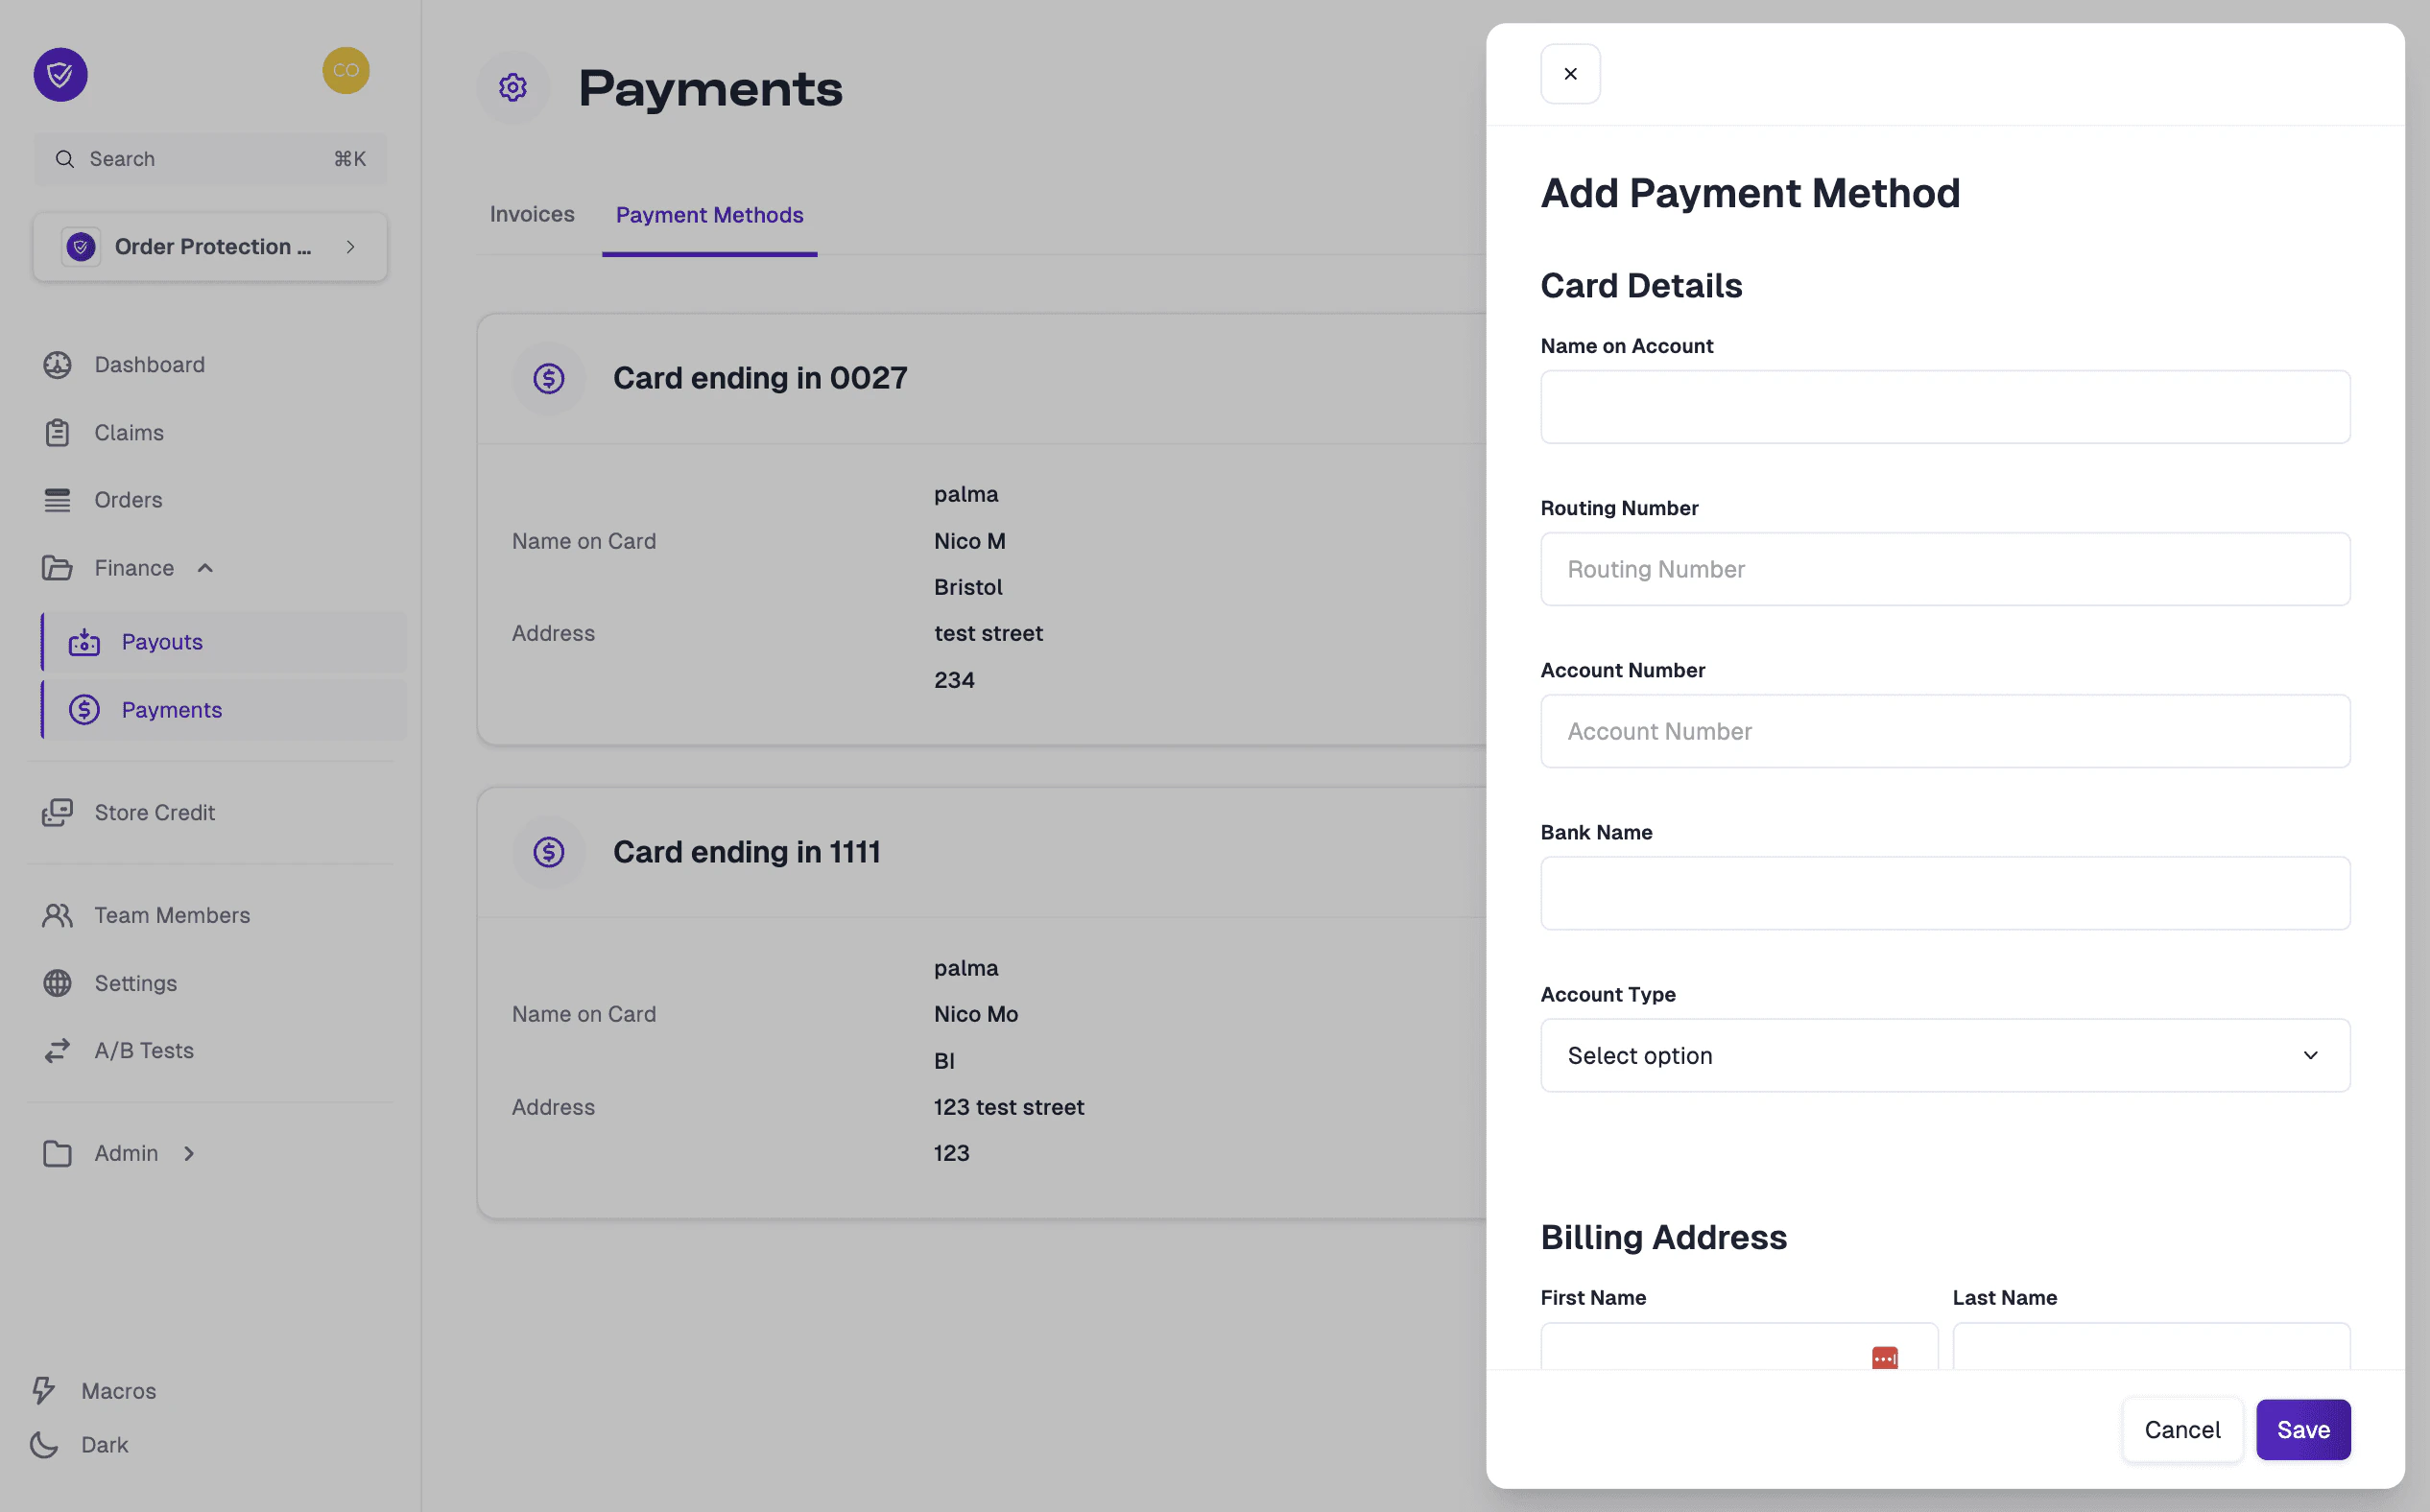Select the Payment Methods tab
The width and height of the screenshot is (2430, 1512).
(709, 214)
